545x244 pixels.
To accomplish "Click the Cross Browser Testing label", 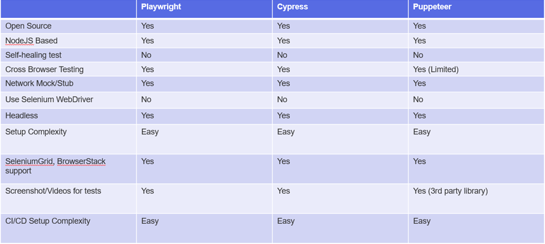I will point(45,70).
